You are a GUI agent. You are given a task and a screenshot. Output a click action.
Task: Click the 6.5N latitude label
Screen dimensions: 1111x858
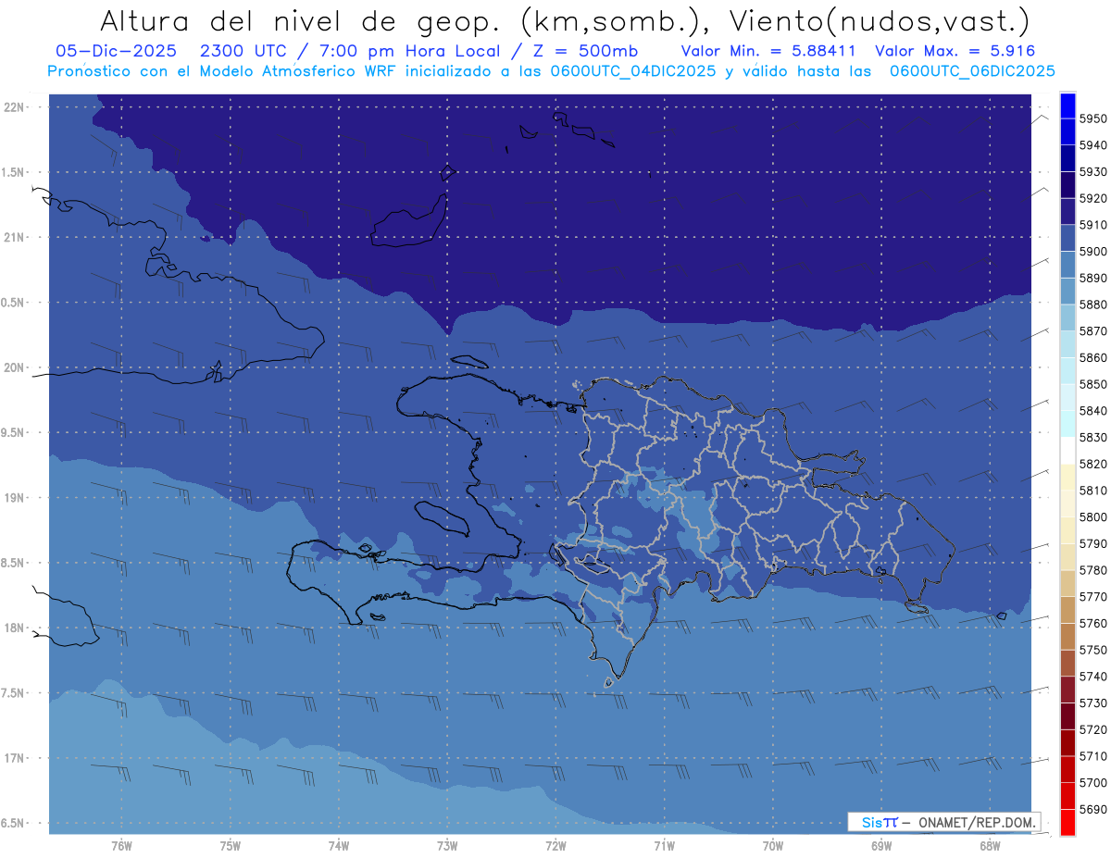(14, 823)
